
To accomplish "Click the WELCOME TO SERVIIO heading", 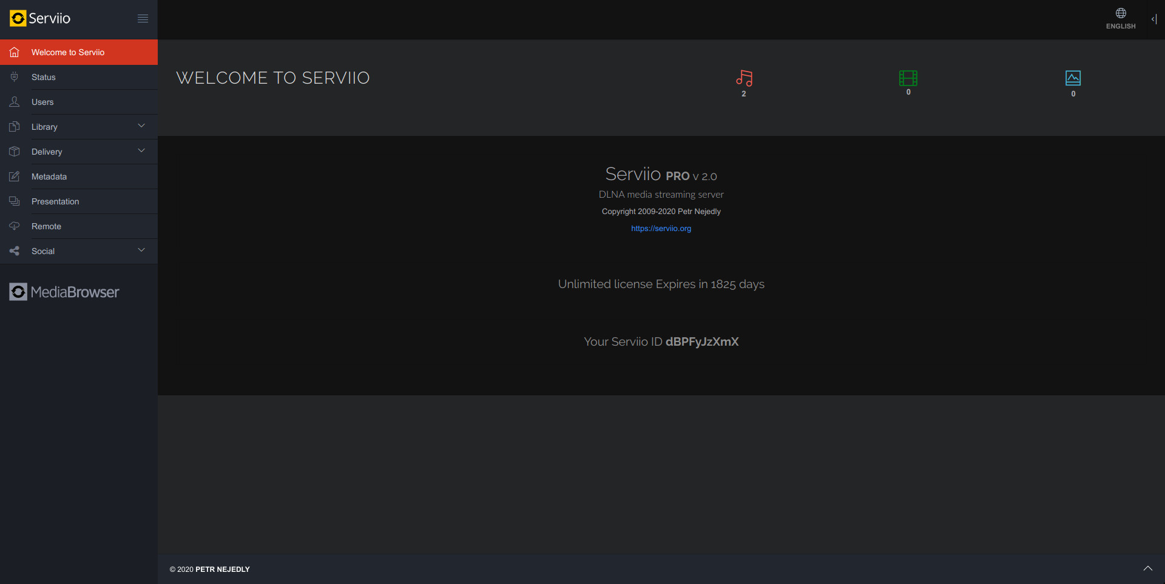I will pos(273,78).
